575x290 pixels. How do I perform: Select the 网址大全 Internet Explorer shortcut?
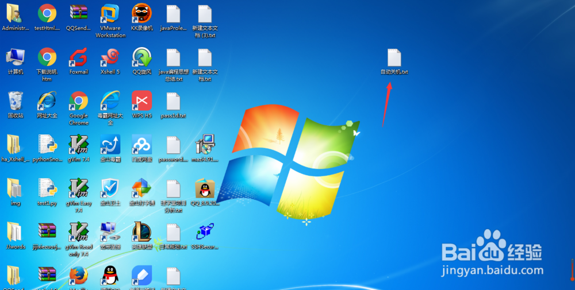[47, 105]
